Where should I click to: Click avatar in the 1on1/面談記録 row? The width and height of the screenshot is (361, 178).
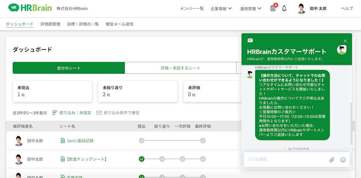[x=19, y=141]
